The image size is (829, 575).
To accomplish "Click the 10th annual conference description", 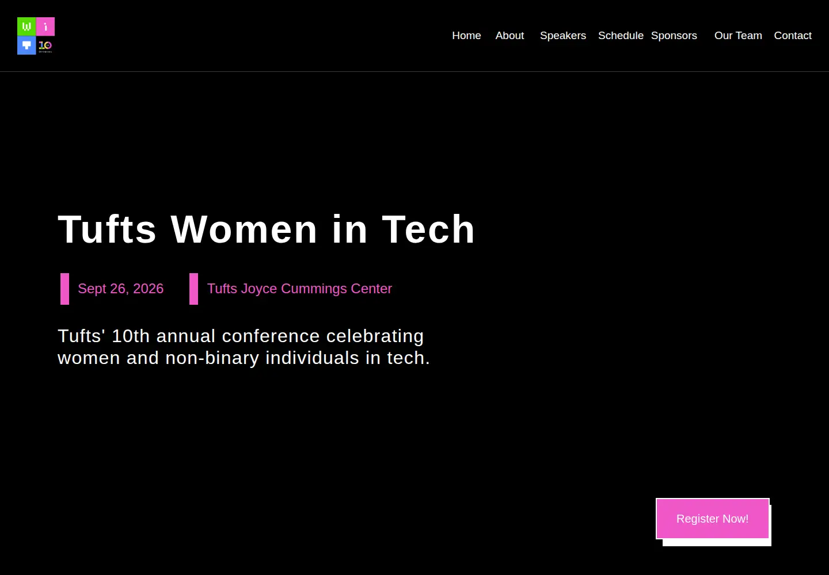I will (244, 347).
